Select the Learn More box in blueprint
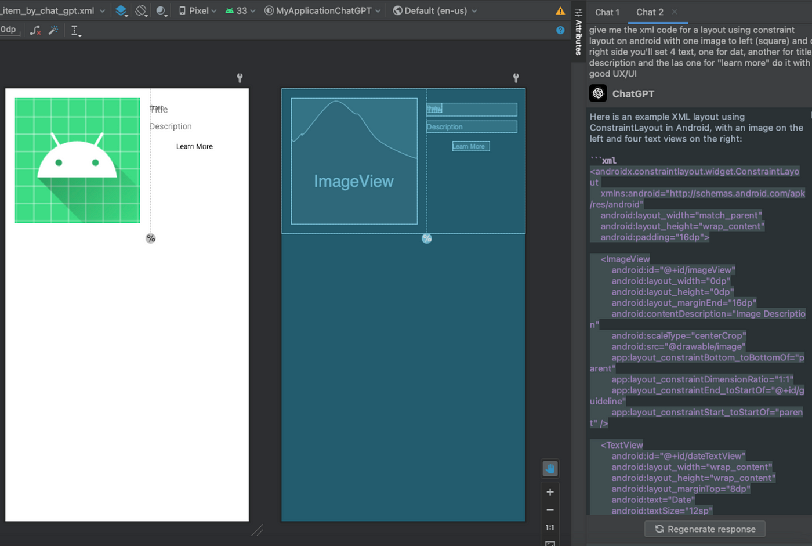812x546 pixels. click(x=471, y=146)
